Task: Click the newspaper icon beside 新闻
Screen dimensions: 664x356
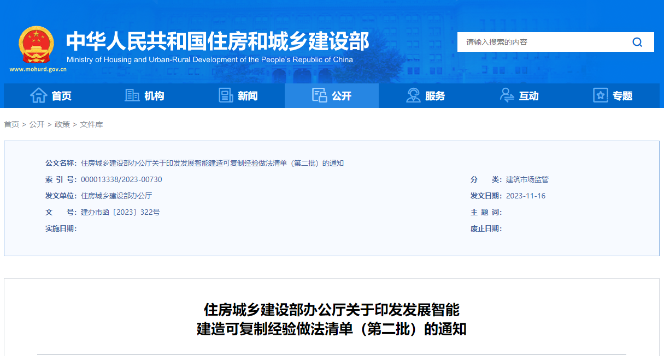Action: click(x=226, y=95)
